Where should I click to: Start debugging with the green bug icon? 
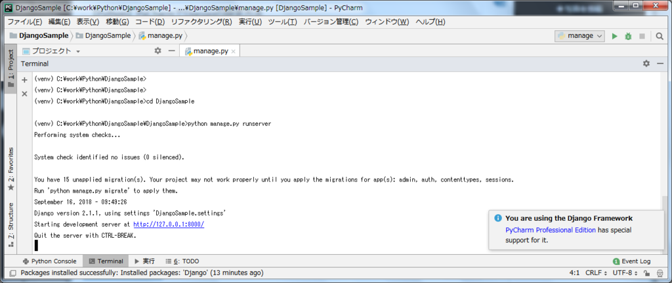(628, 36)
